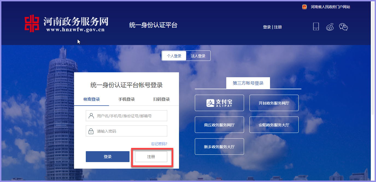Switch to 法人登录 toggle
This screenshot has height=182, width=376.
tap(198, 56)
